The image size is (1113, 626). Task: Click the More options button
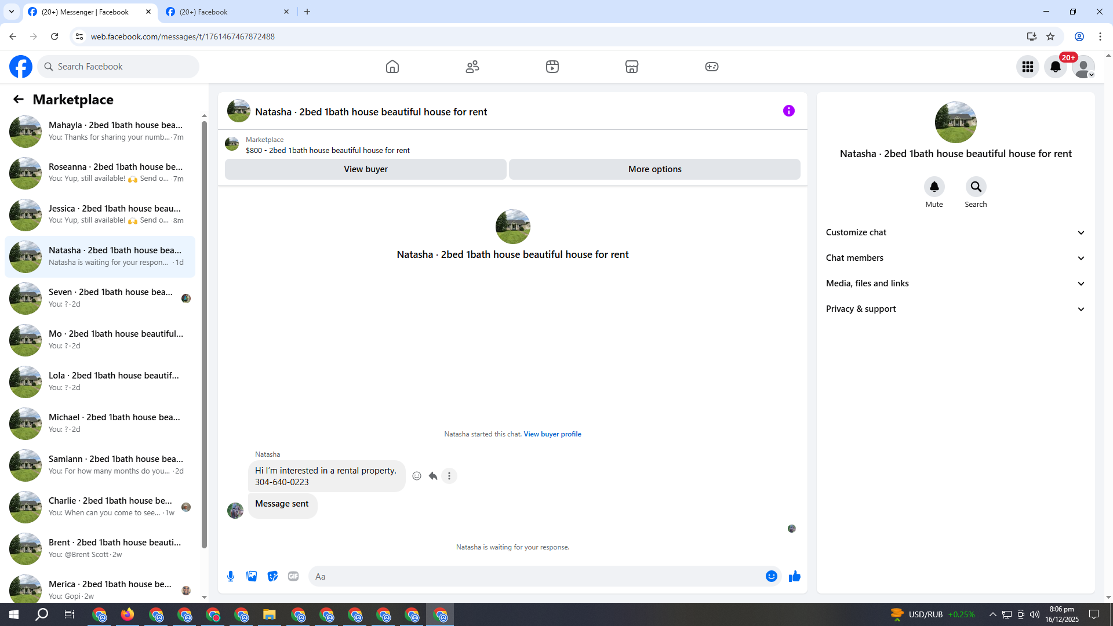[x=655, y=169]
